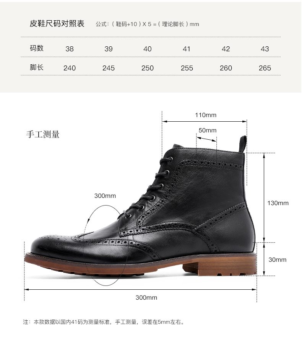Click the 300mm sole length label
Viewport: 302px width, 341px height.
pyautogui.click(x=146, y=297)
